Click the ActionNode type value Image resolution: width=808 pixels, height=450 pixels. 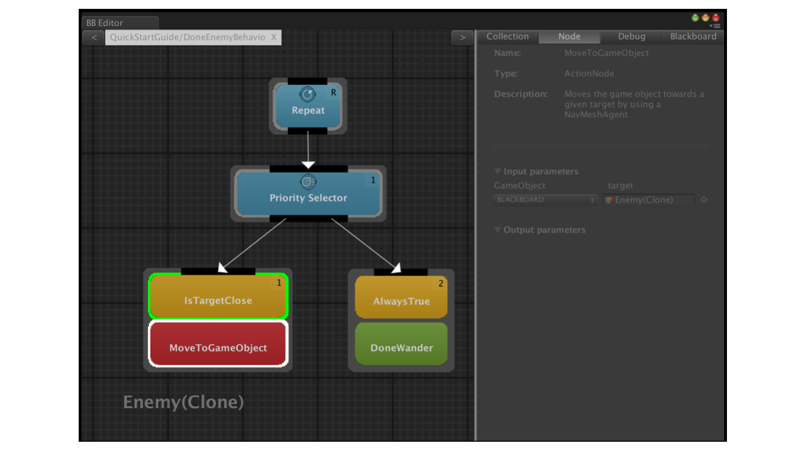(x=589, y=74)
